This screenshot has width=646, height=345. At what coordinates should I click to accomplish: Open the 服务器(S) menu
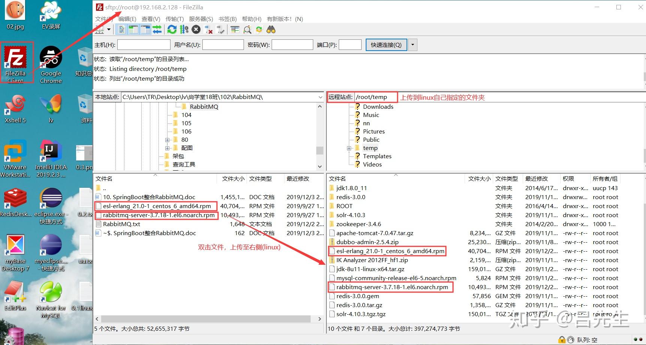point(201,19)
